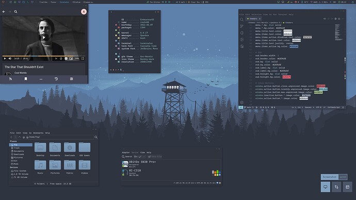
Task: Open the VSCodium Terminal menu
Action: 283,14
